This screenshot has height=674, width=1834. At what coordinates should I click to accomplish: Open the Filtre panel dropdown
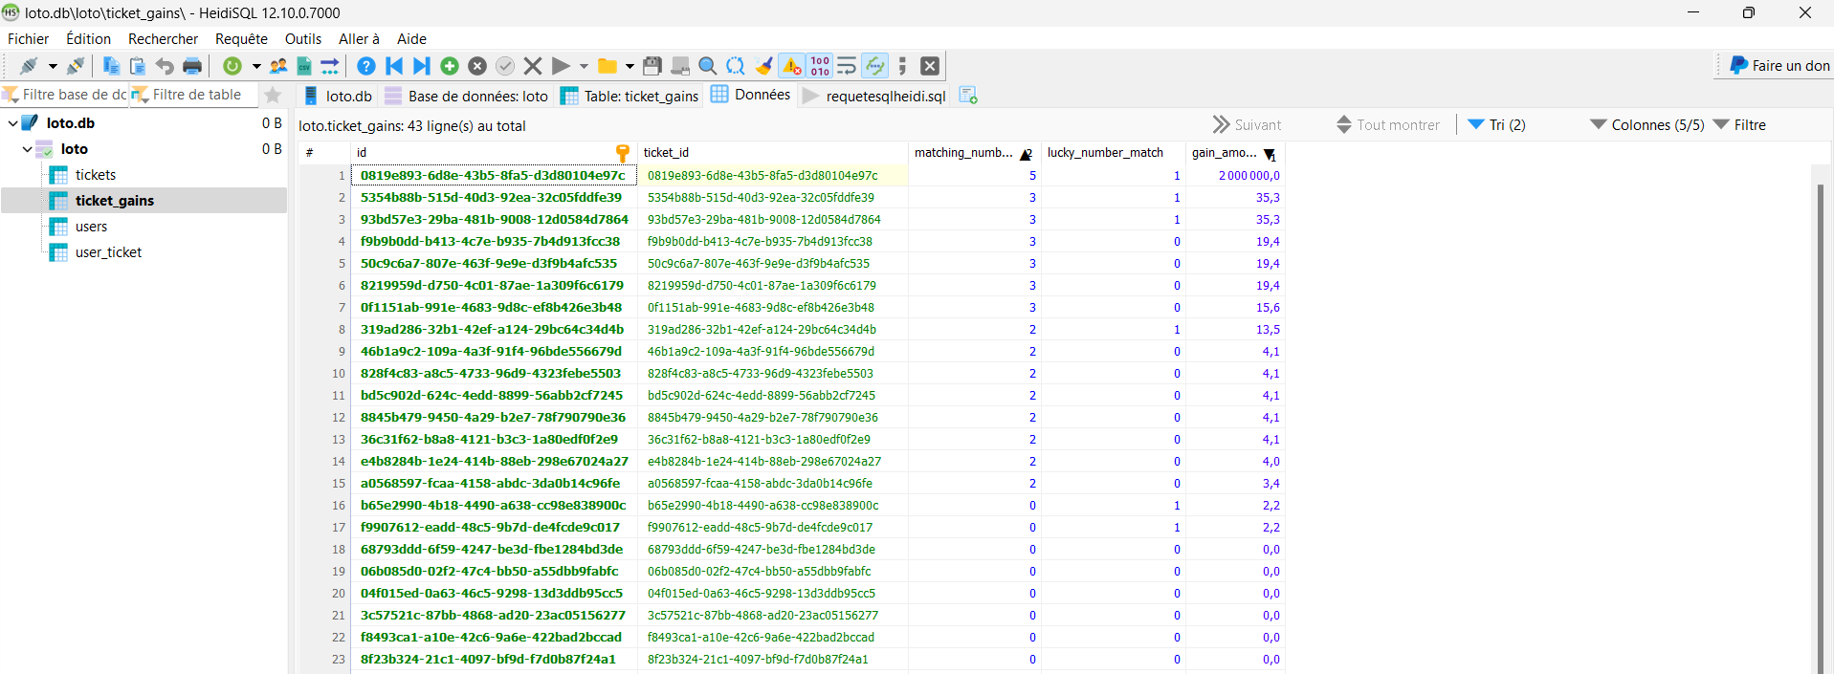pos(1740,125)
